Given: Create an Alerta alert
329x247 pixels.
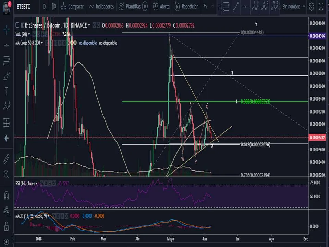Looking at the screenshot, I should pyautogui.click(x=161, y=7).
